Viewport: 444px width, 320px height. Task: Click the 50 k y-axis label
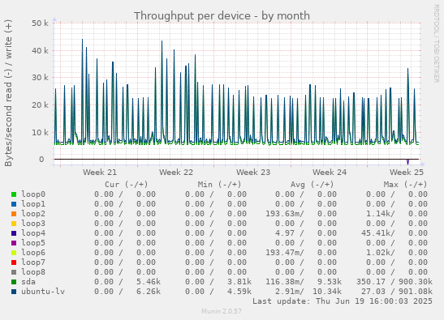coord(40,23)
